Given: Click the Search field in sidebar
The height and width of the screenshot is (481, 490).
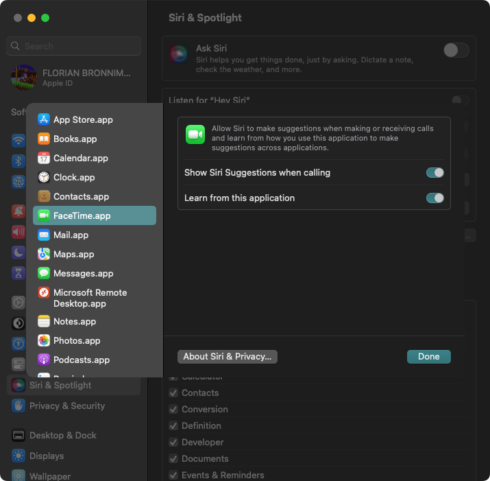Looking at the screenshot, I should tap(74, 46).
